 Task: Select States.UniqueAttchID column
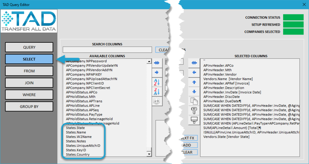click(83, 146)
